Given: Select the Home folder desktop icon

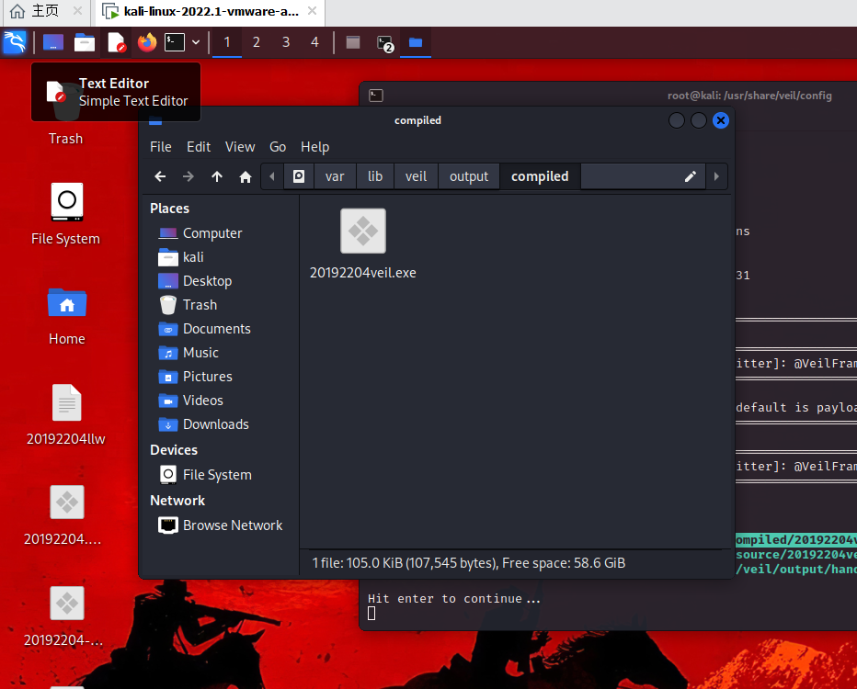Looking at the screenshot, I should [67, 302].
